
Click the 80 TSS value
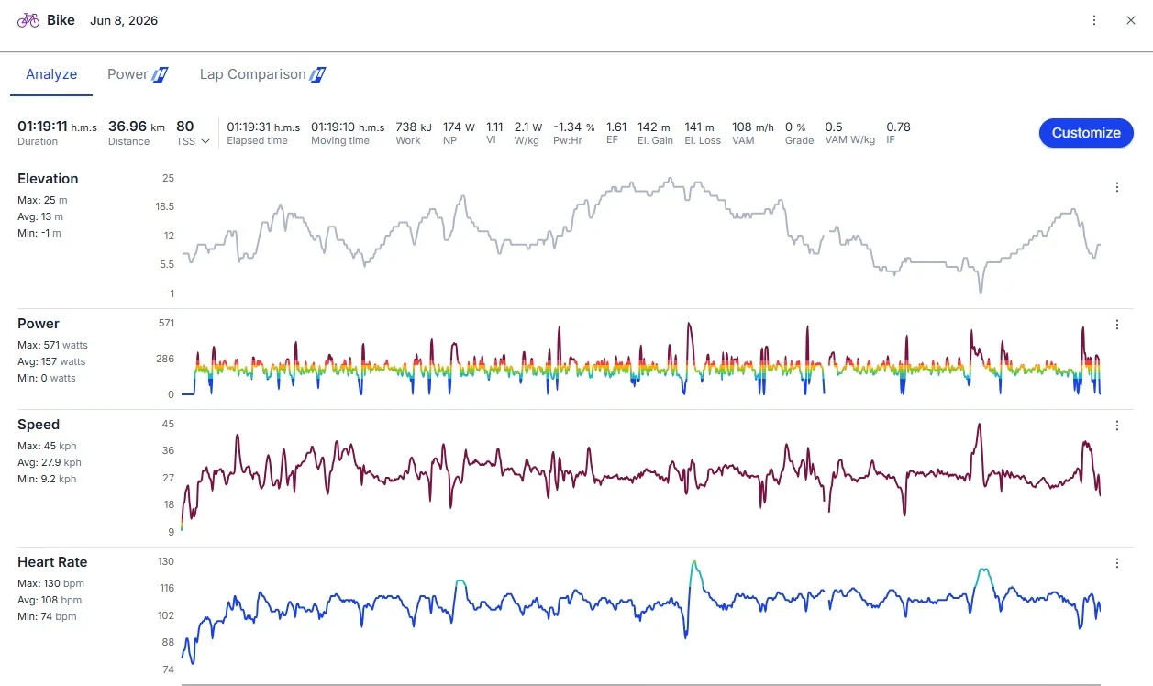click(185, 127)
